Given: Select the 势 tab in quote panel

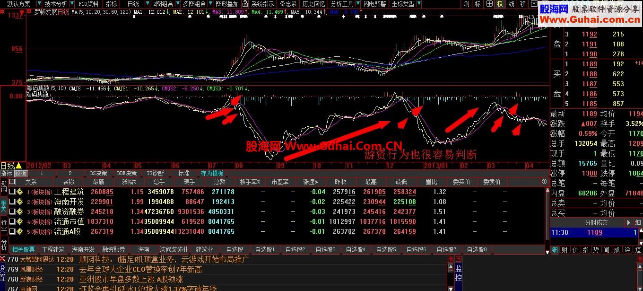Looking at the screenshot, I should point(596,249).
